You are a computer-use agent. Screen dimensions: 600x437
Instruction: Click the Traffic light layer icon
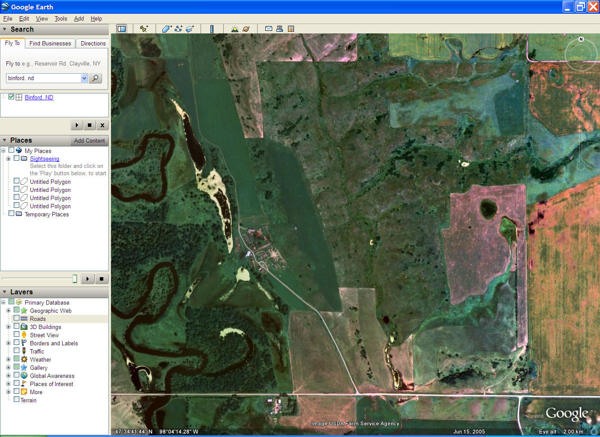pos(24,351)
